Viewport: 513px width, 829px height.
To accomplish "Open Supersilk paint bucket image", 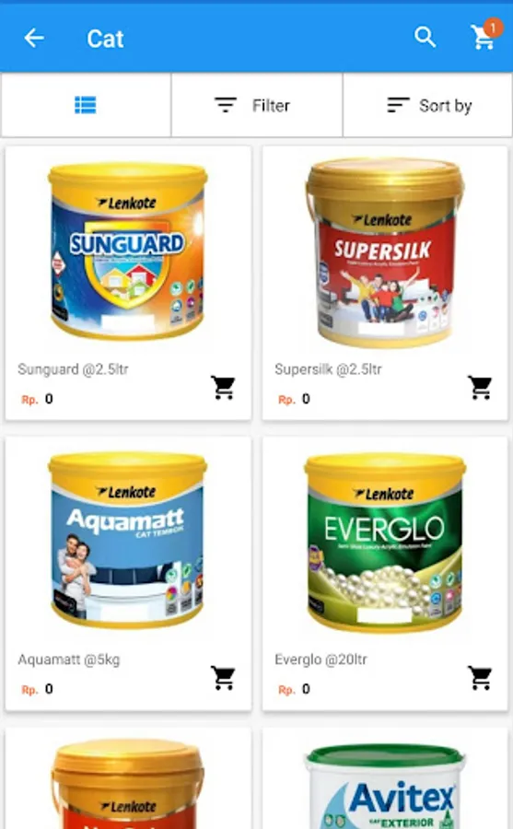I will click(x=385, y=252).
